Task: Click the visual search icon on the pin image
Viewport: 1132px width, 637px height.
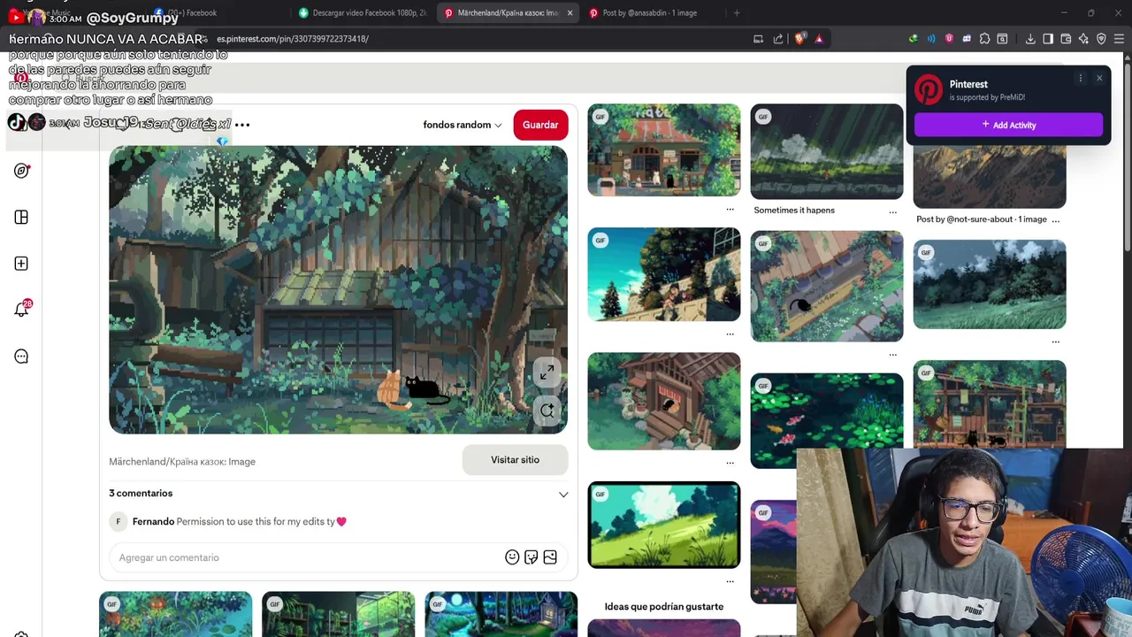Action: (x=547, y=411)
